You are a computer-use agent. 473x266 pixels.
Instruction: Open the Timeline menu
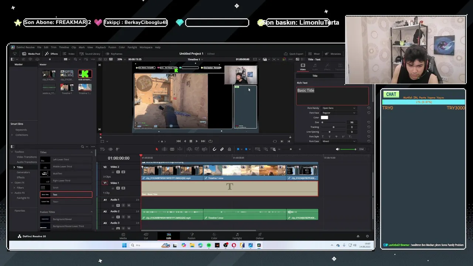pos(64,47)
